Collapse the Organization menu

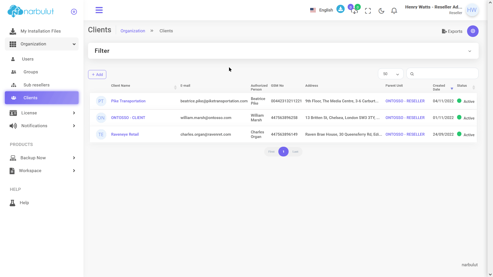[x=42, y=44]
